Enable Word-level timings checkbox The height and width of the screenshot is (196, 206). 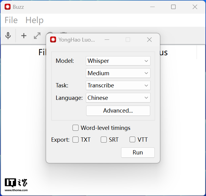76,128
